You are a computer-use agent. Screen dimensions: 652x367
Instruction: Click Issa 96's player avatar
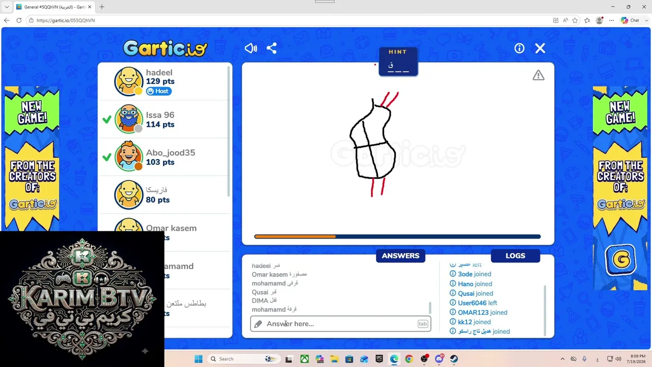pyautogui.click(x=128, y=119)
